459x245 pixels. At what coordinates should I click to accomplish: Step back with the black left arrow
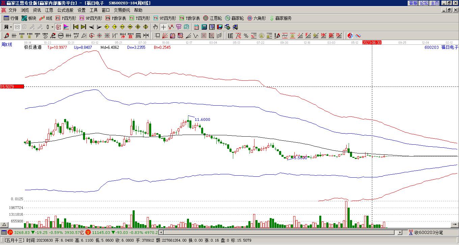click(x=91, y=27)
